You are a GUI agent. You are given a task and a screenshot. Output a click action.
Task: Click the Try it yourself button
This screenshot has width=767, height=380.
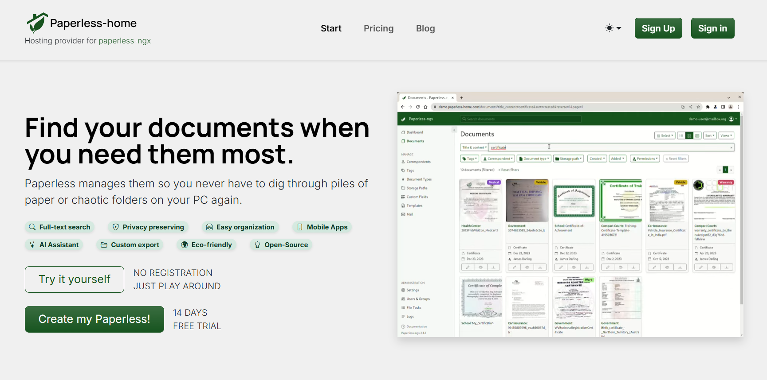click(x=75, y=279)
